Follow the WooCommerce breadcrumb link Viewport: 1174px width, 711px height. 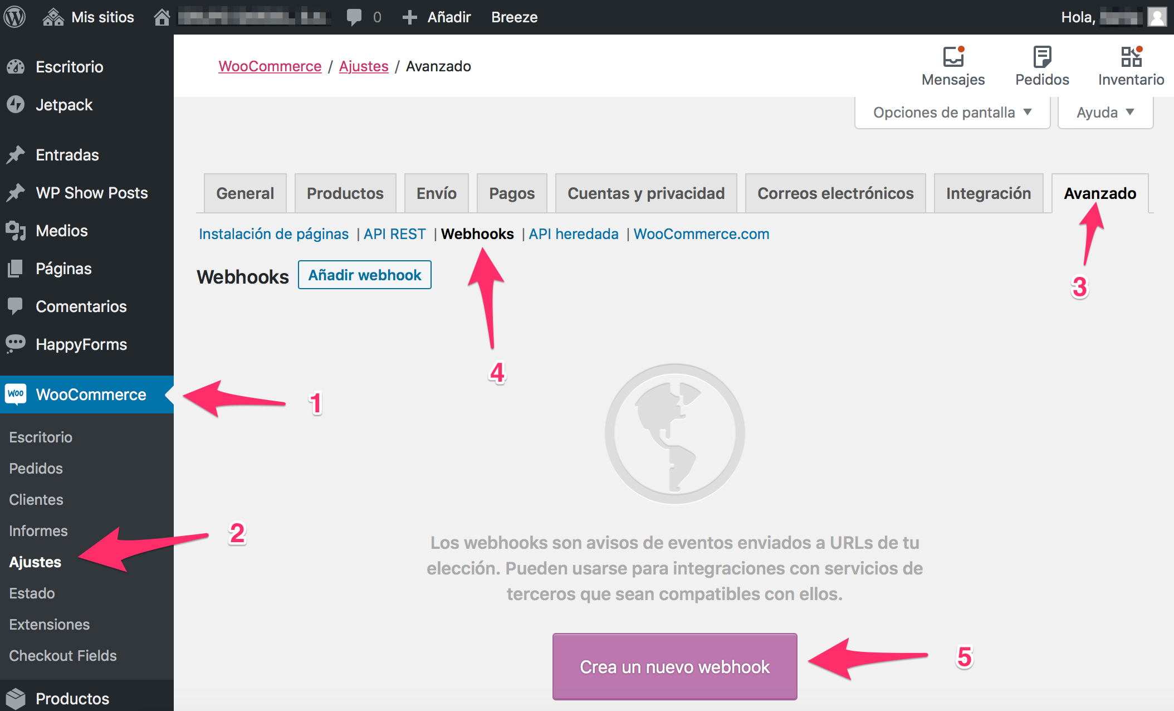270,66
